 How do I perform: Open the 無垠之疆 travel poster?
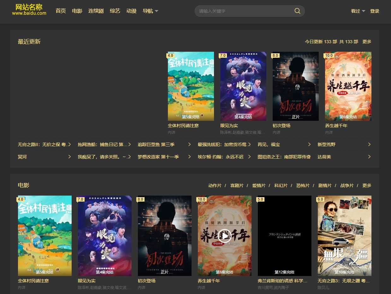click(345, 236)
